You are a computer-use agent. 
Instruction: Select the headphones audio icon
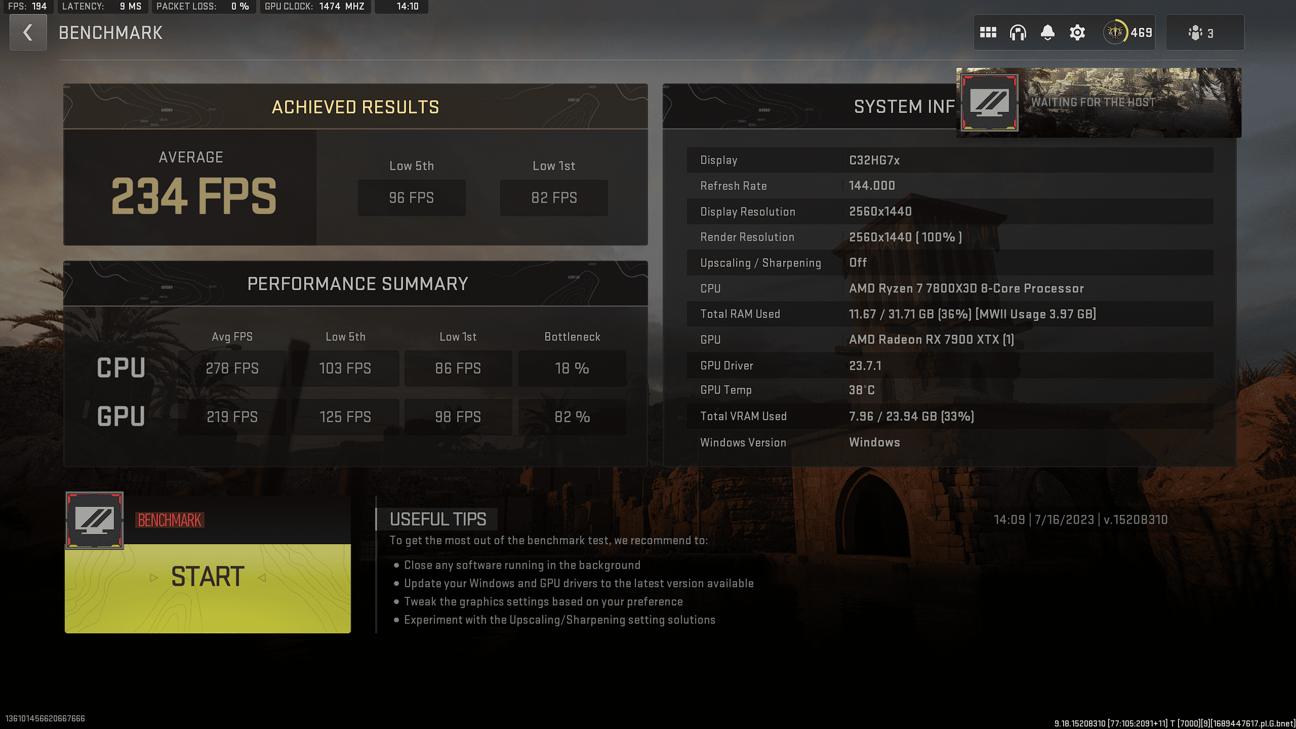pos(1018,33)
